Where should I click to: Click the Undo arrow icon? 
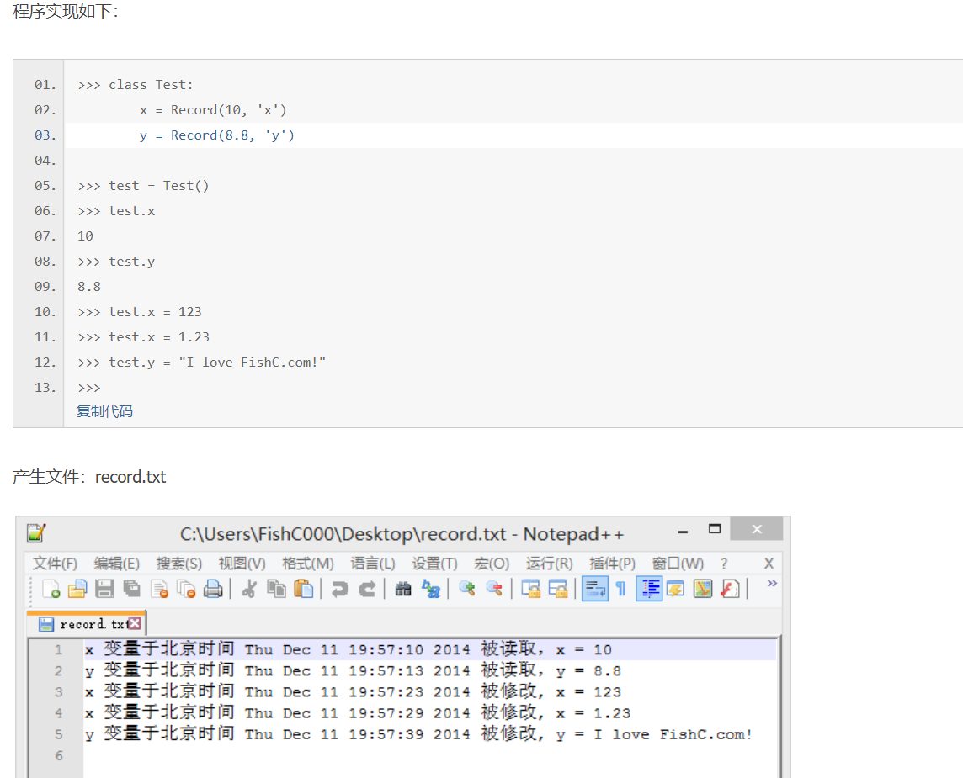pos(339,589)
